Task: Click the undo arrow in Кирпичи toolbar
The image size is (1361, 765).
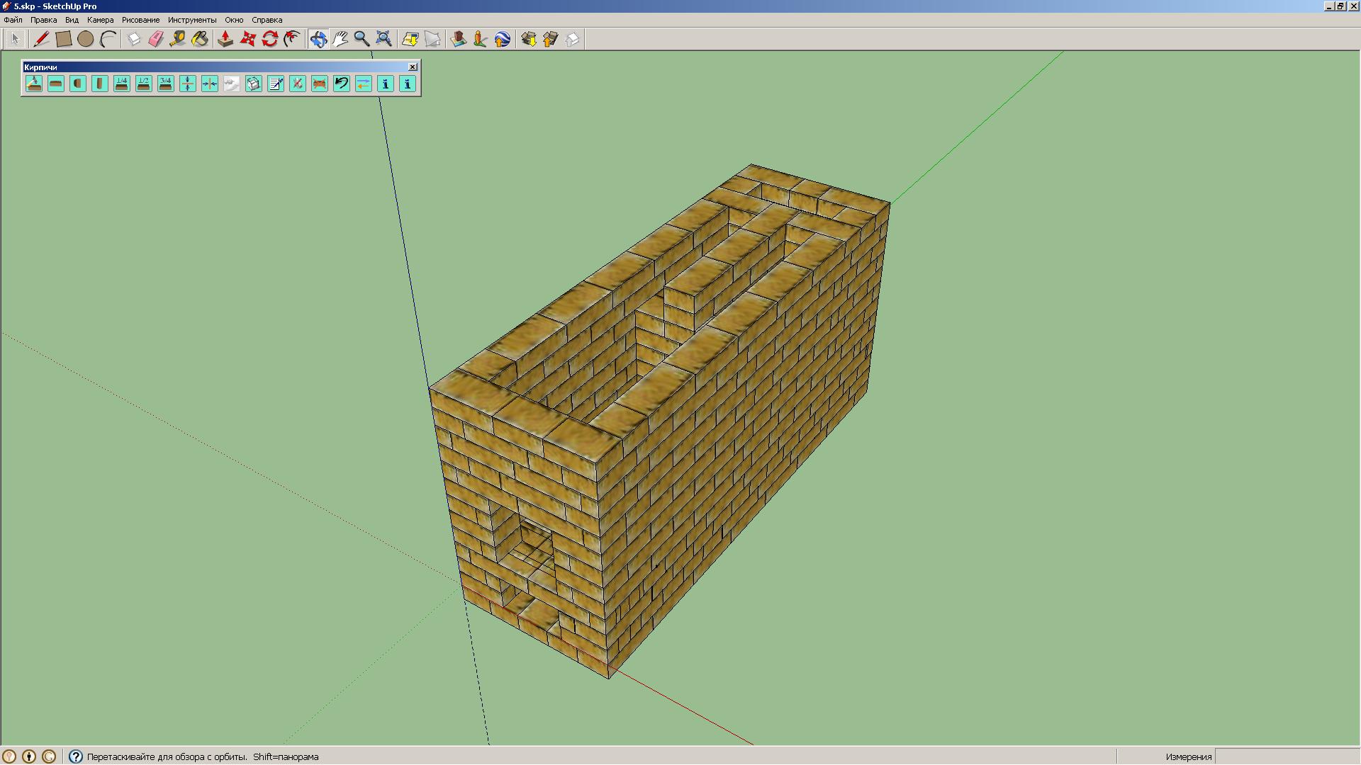Action: click(342, 84)
